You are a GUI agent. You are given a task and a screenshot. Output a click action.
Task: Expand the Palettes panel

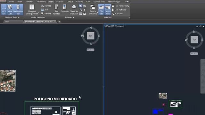click(69, 17)
